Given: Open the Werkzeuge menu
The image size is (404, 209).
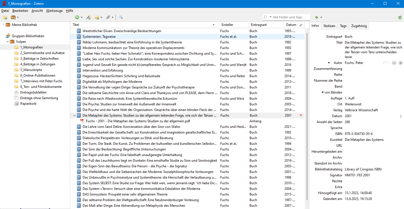Looking at the screenshot, I should click(54, 11).
